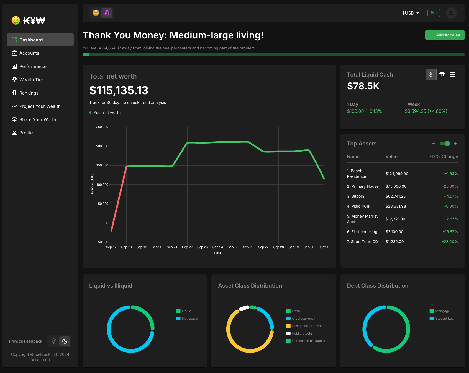The image size is (469, 373).
Task: Select the bank building view icon
Action: 442,75
